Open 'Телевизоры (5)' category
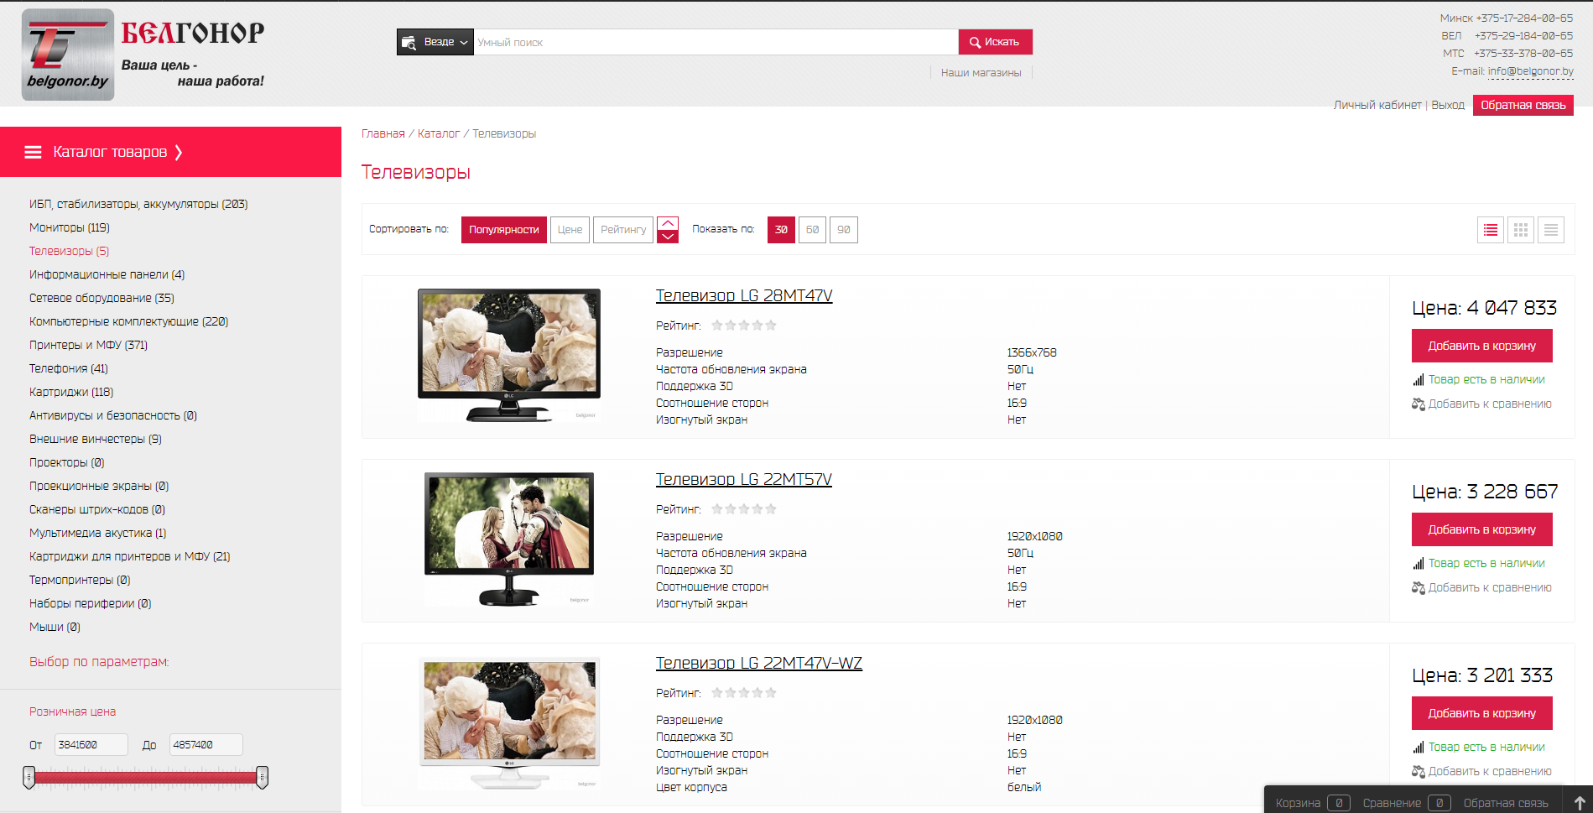This screenshot has height=813, width=1593. (x=70, y=251)
